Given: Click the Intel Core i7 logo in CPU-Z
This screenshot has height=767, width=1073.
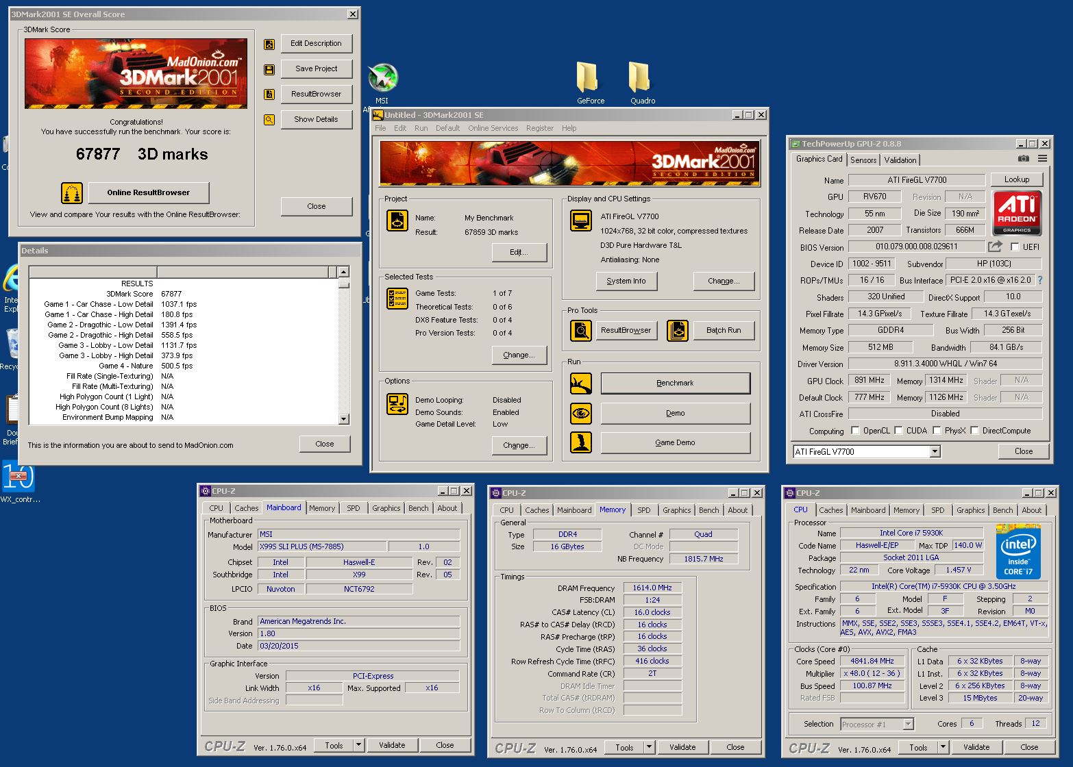Looking at the screenshot, I should pos(1018,552).
